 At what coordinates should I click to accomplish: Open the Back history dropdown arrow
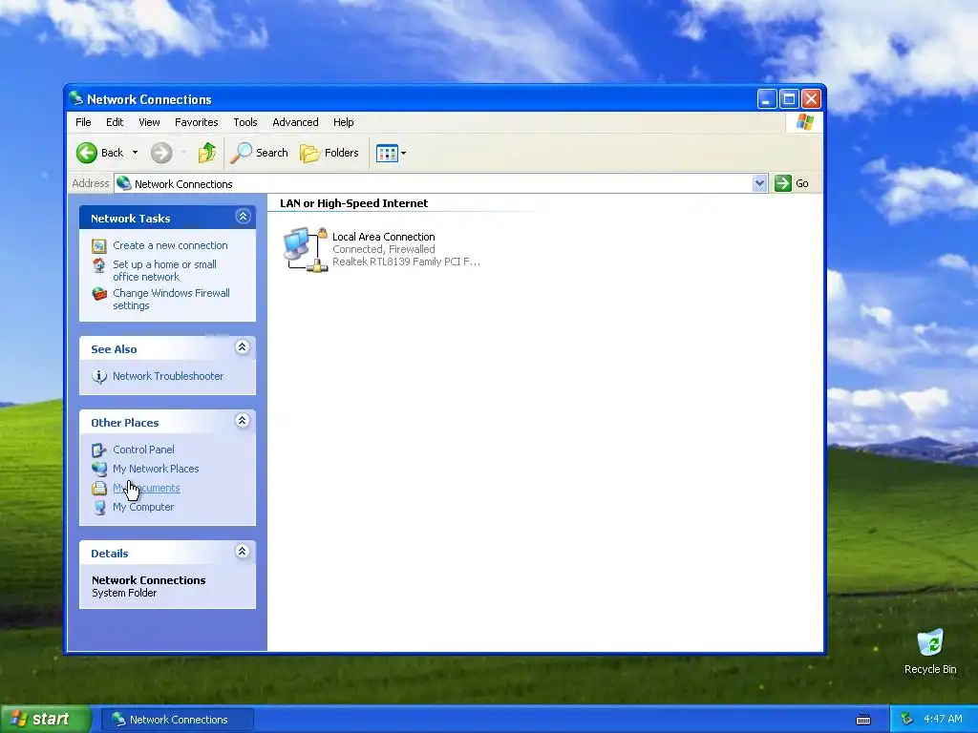[135, 153]
